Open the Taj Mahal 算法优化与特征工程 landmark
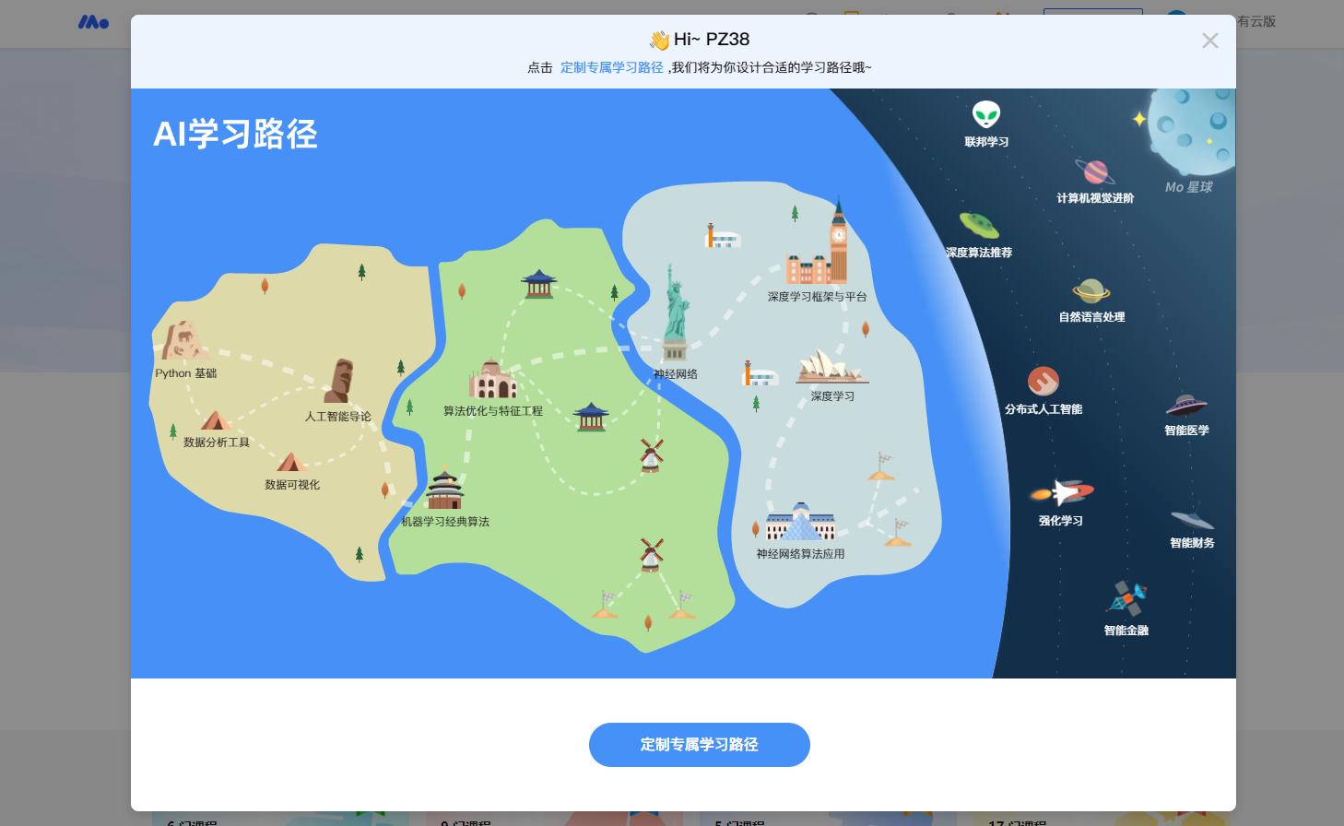This screenshot has height=826, width=1344. (492, 380)
